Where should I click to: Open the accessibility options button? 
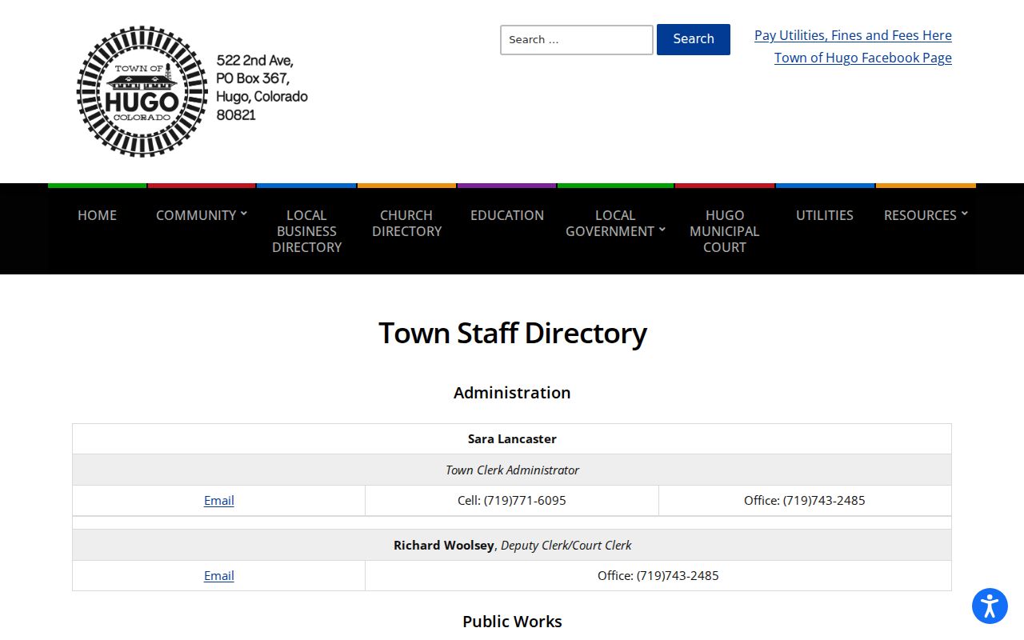pos(990,606)
